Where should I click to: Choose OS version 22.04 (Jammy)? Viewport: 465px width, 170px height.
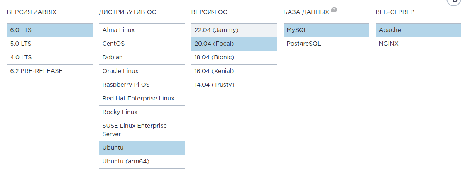tap(234, 30)
